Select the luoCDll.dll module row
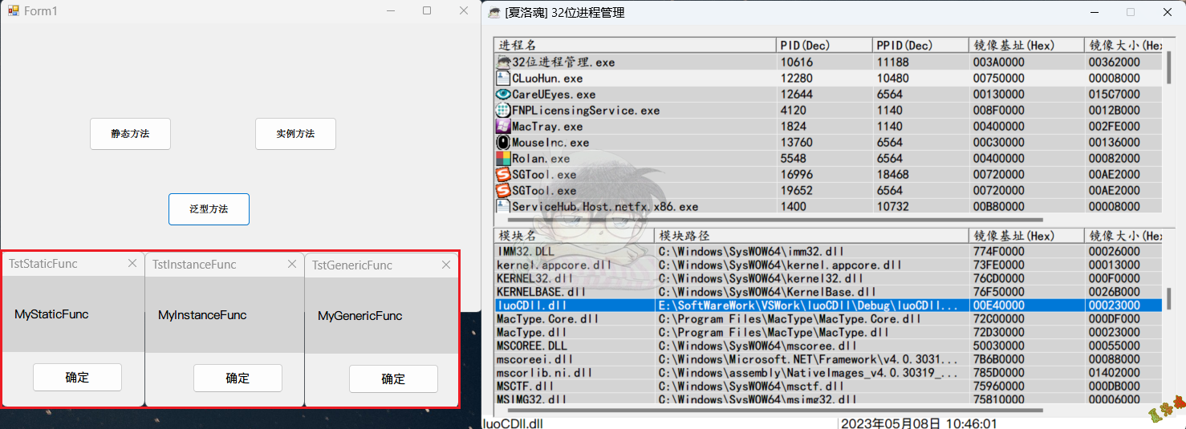The image size is (1186, 429). (828, 306)
